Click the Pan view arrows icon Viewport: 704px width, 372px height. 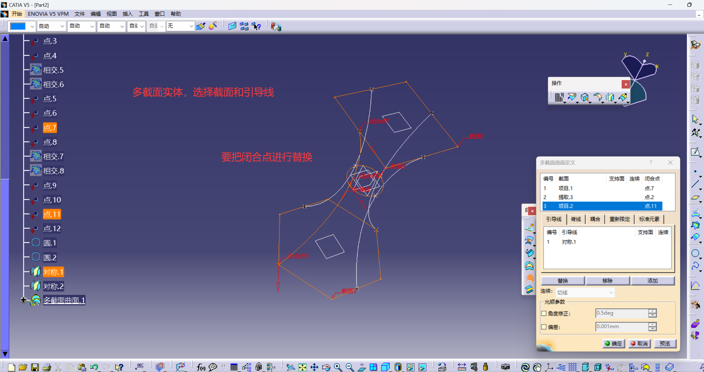[314, 367]
